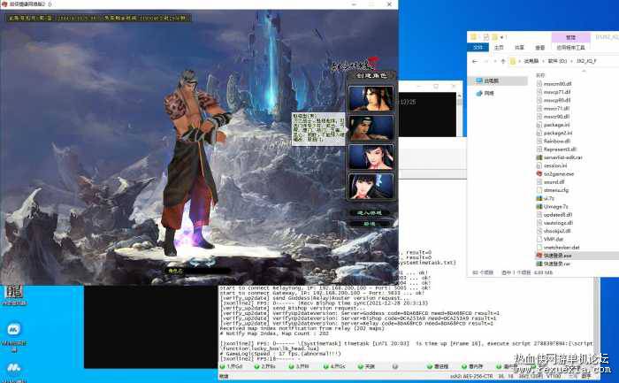Open the quick access toolbar dropdown arrow
Image resolution: width=619 pixels, height=383 pixels.
click(x=502, y=37)
